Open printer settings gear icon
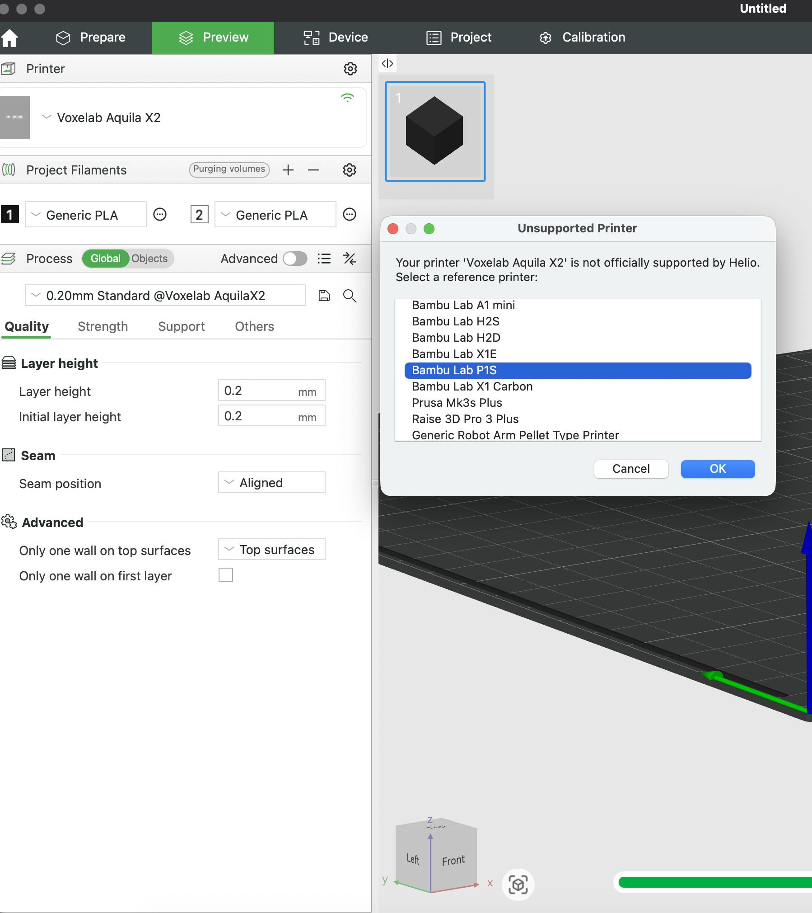The width and height of the screenshot is (812, 913). click(x=350, y=69)
